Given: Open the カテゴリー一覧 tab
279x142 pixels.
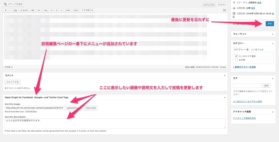Looking at the screenshot, I should click(241, 50).
